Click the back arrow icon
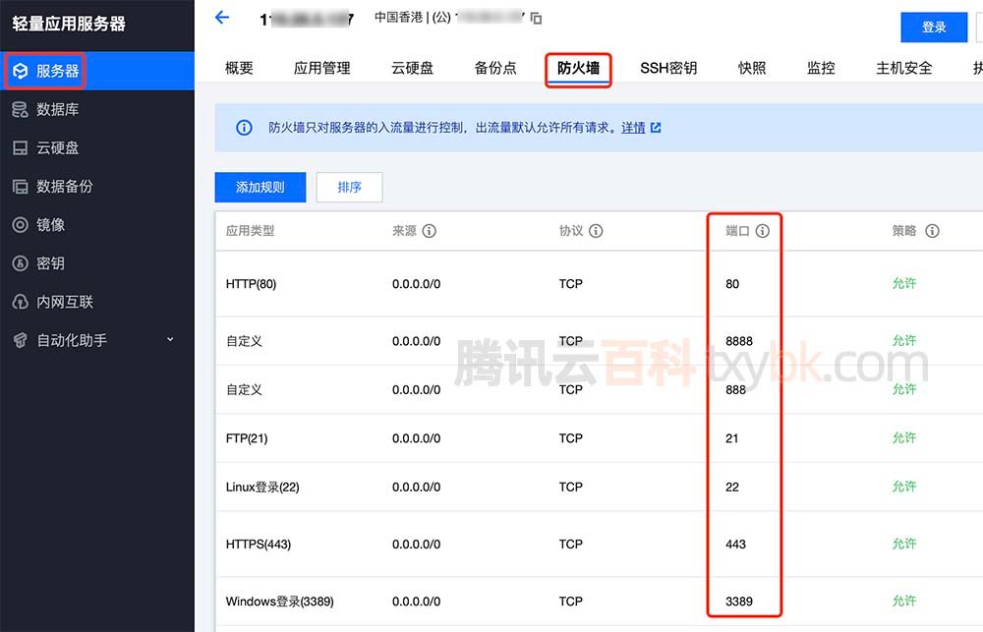This screenshot has width=983, height=632. tap(222, 18)
